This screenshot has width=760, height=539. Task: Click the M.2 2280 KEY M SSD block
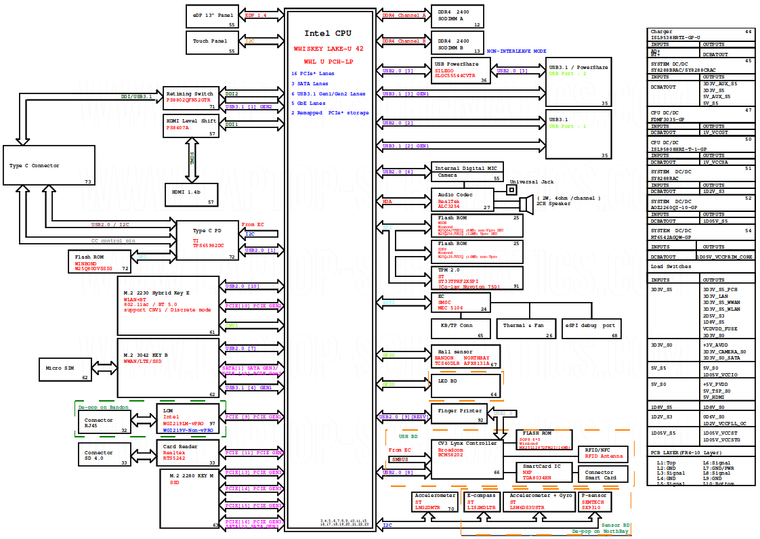point(190,499)
